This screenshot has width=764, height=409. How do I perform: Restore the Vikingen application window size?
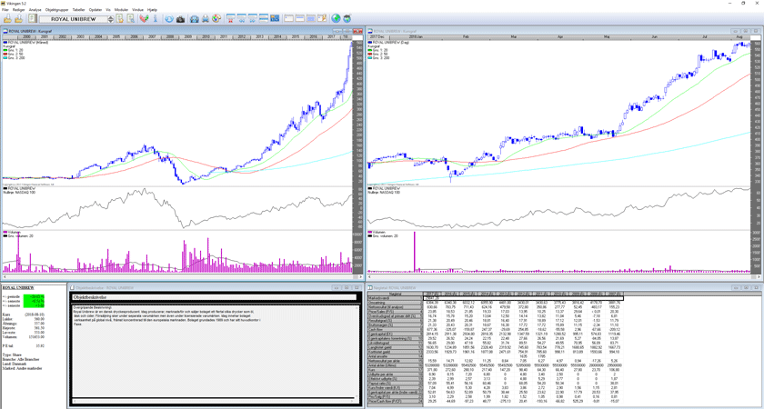point(743,3)
